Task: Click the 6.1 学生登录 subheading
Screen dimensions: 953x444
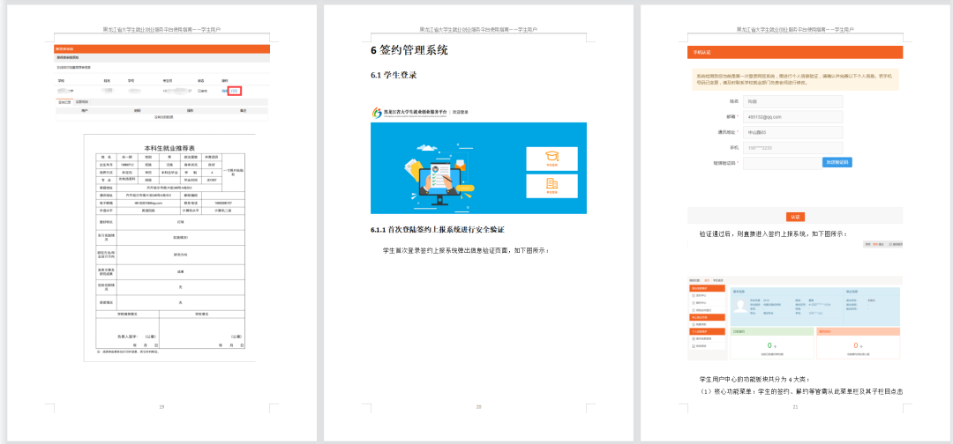Action: (394, 75)
